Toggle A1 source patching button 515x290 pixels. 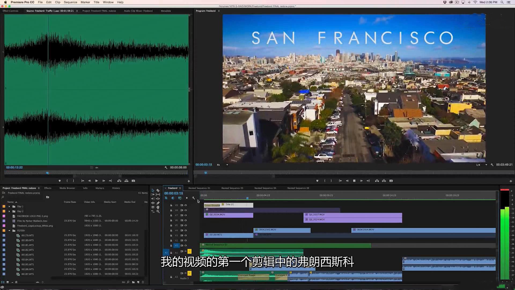pos(166,252)
